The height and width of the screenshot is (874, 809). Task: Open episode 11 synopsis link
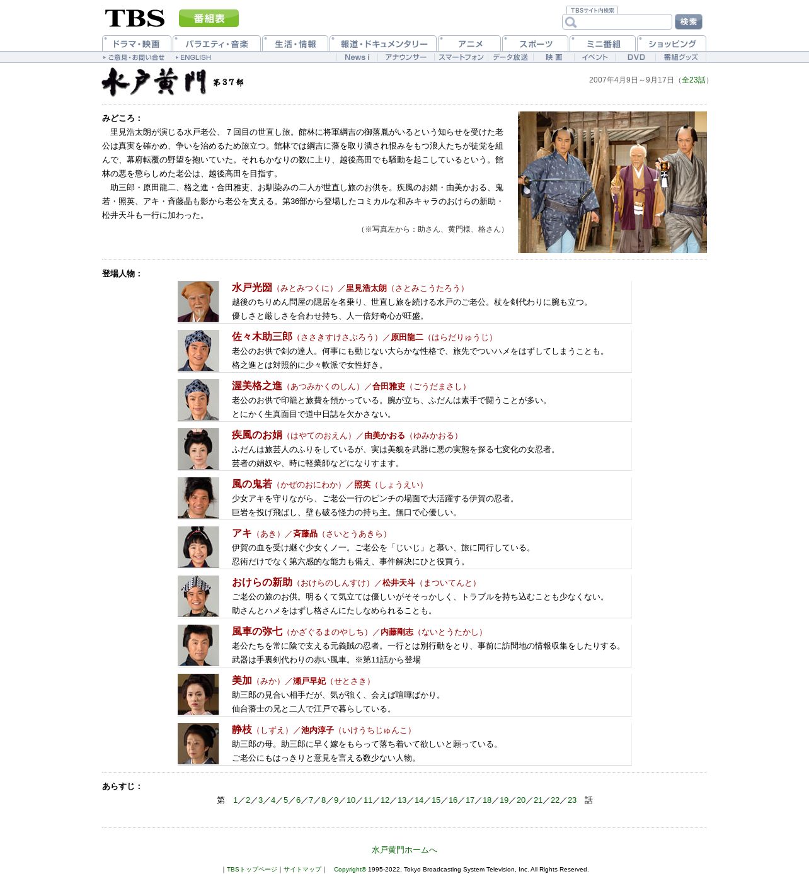click(368, 800)
